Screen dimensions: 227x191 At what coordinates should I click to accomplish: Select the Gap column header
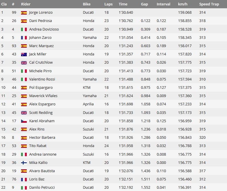(144, 4)
